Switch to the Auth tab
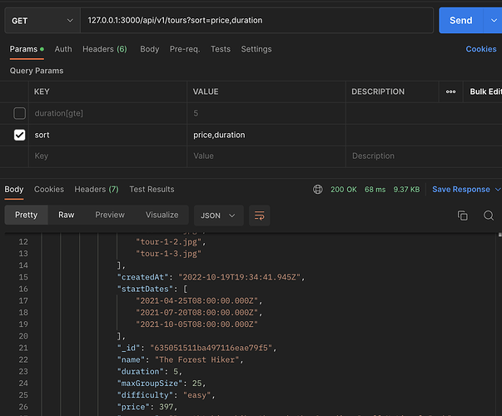The width and height of the screenshot is (502, 416). pyautogui.click(x=63, y=49)
